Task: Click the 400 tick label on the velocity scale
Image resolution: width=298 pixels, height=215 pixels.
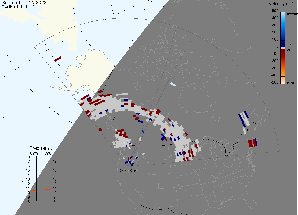Action: 275,18
